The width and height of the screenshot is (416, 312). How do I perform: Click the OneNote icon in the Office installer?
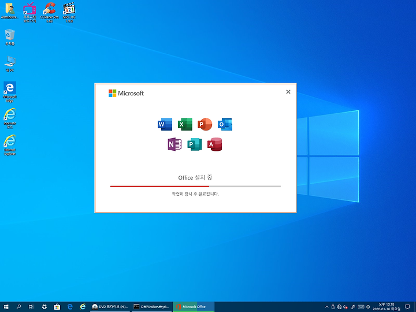174,144
